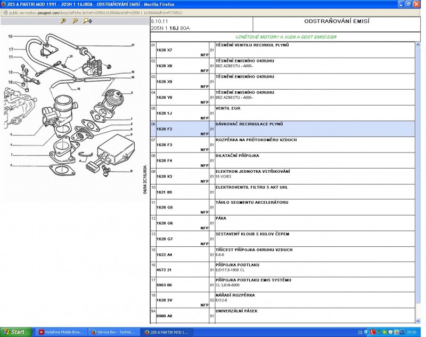Expand hidden system tray icons arrow
This screenshot has width=426, height=337.
click(x=365, y=332)
